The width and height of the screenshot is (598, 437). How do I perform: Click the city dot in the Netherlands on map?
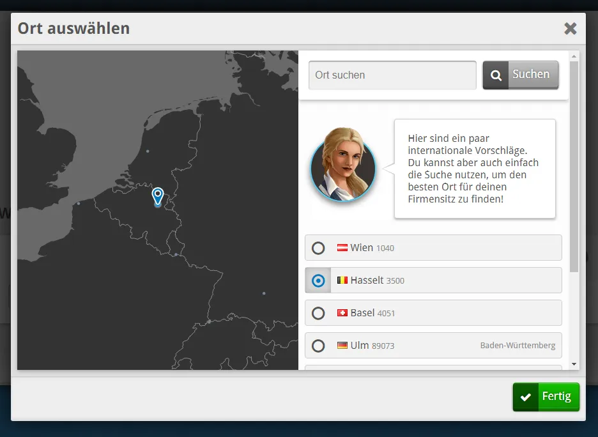[148, 151]
